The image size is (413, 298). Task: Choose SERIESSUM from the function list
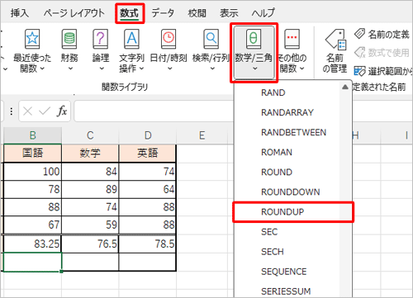click(287, 291)
